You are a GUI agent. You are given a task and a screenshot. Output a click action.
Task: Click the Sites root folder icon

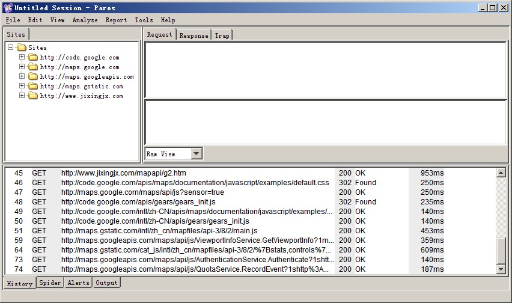(22, 47)
